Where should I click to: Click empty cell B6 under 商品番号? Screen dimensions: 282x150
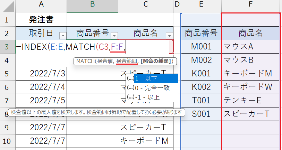(93, 87)
